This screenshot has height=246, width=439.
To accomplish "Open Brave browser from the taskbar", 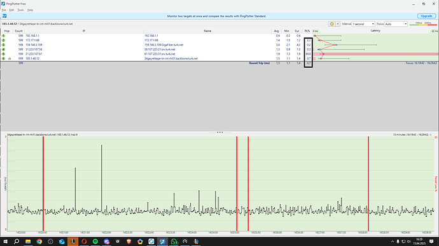I will click(x=129, y=242).
